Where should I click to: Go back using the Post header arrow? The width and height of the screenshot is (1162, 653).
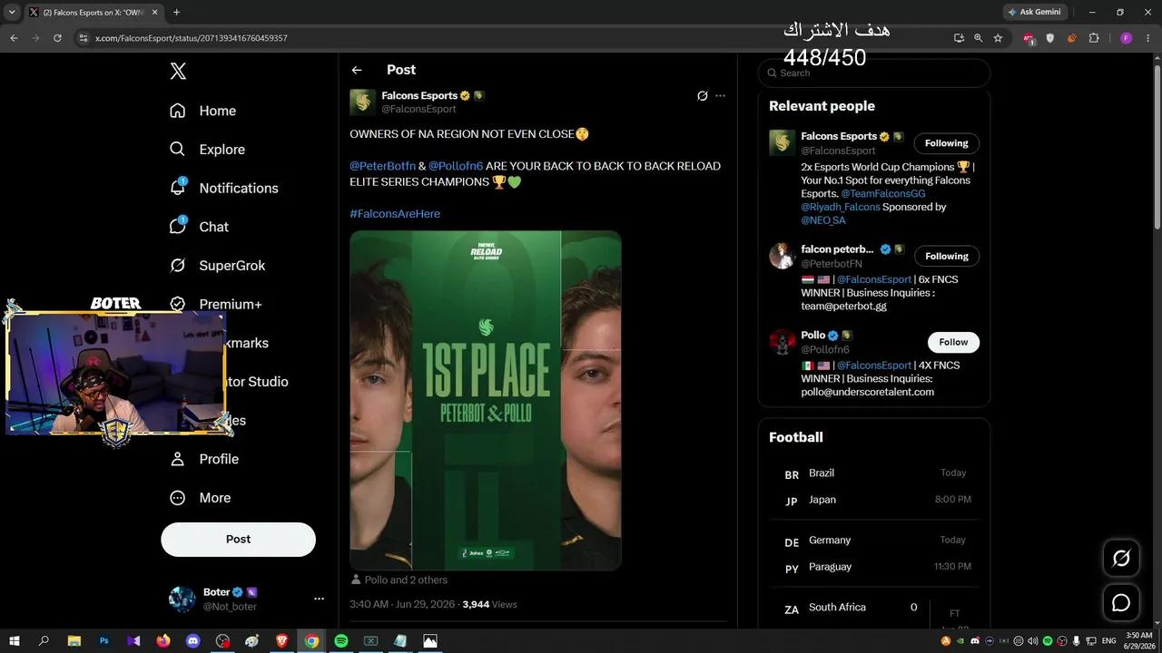click(x=357, y=70)
